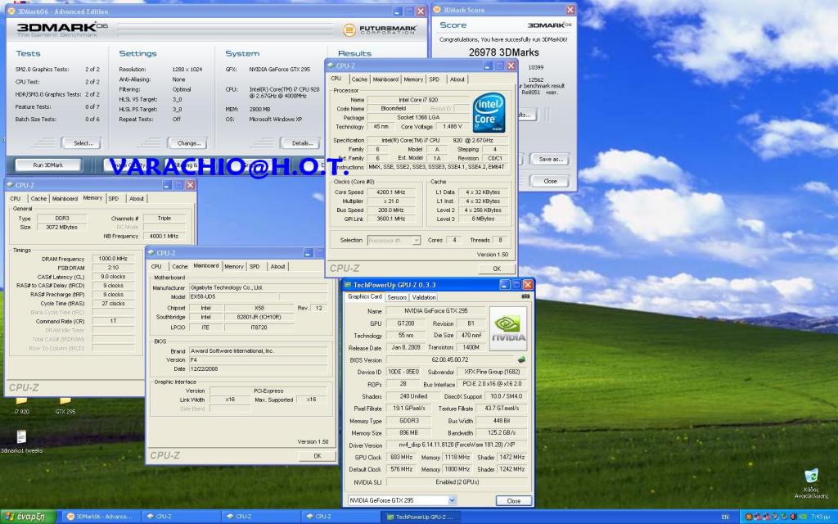Viewport: 838px width, 524px height.
Task: Click Close in the 3DMark Score window
Action: pos(550,181)
